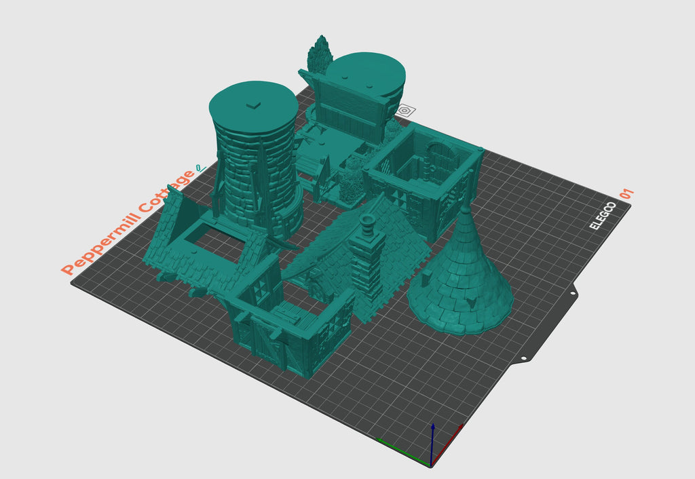Click the pencil icon beside plate name

point(200,167)
